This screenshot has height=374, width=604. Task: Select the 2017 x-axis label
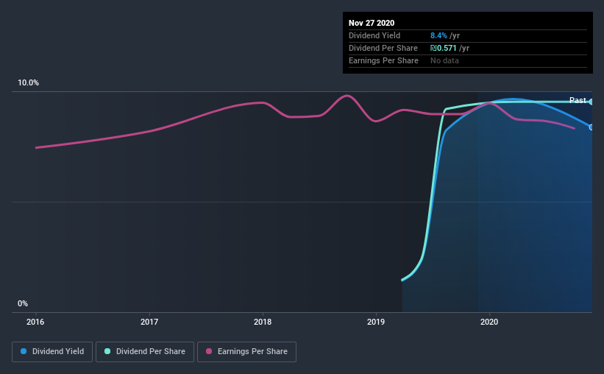tap(149, 322)
